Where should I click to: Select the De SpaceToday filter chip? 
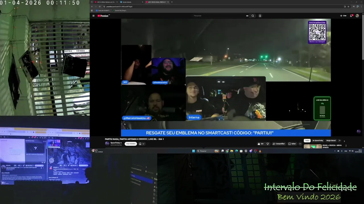(x=318, y=141)
